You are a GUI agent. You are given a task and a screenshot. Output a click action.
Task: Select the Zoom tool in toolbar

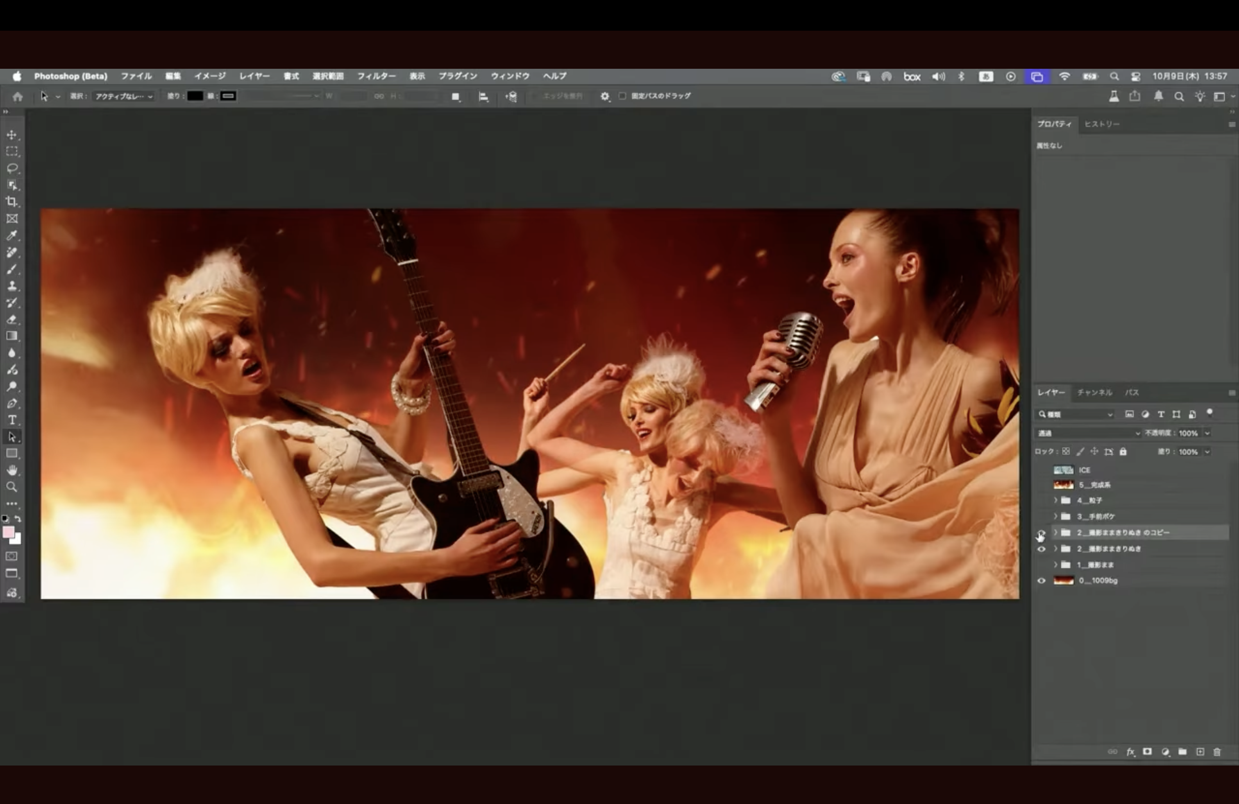[x=12, y=487]
